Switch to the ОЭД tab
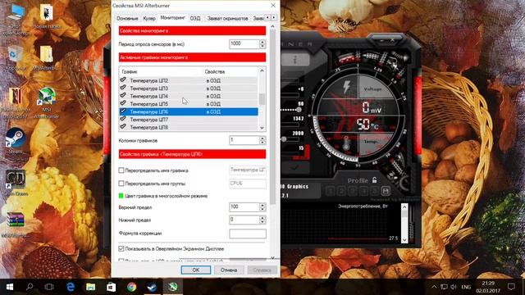The width and height of the screenshot is (525, 295). [x=195, y=18]
